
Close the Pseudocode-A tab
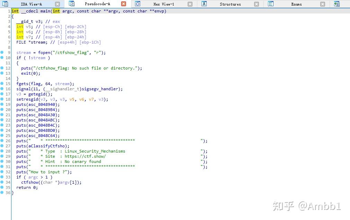124,4
